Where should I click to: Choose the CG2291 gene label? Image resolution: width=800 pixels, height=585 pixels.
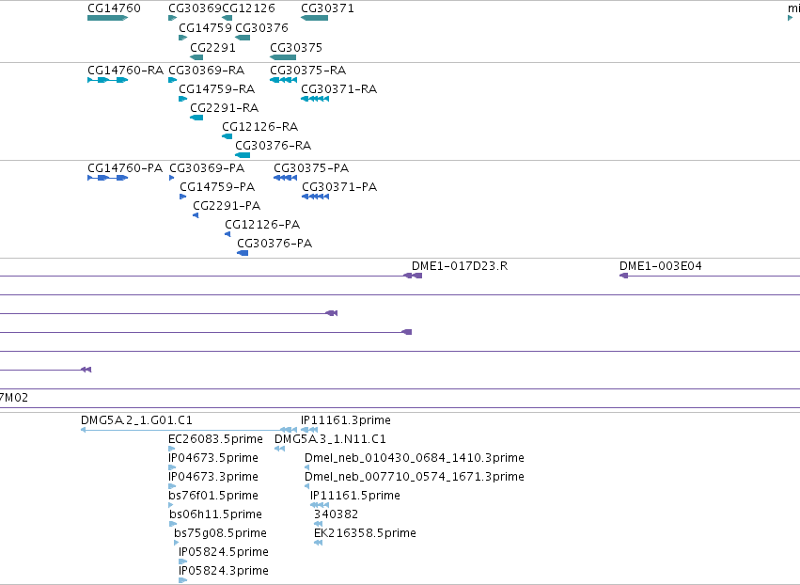point(212,47)
